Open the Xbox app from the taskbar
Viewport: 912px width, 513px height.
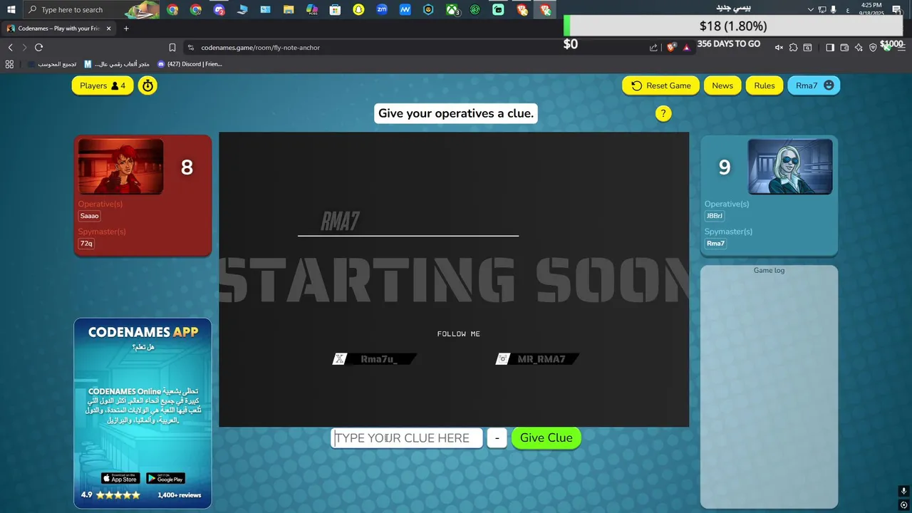pos(452,10)
